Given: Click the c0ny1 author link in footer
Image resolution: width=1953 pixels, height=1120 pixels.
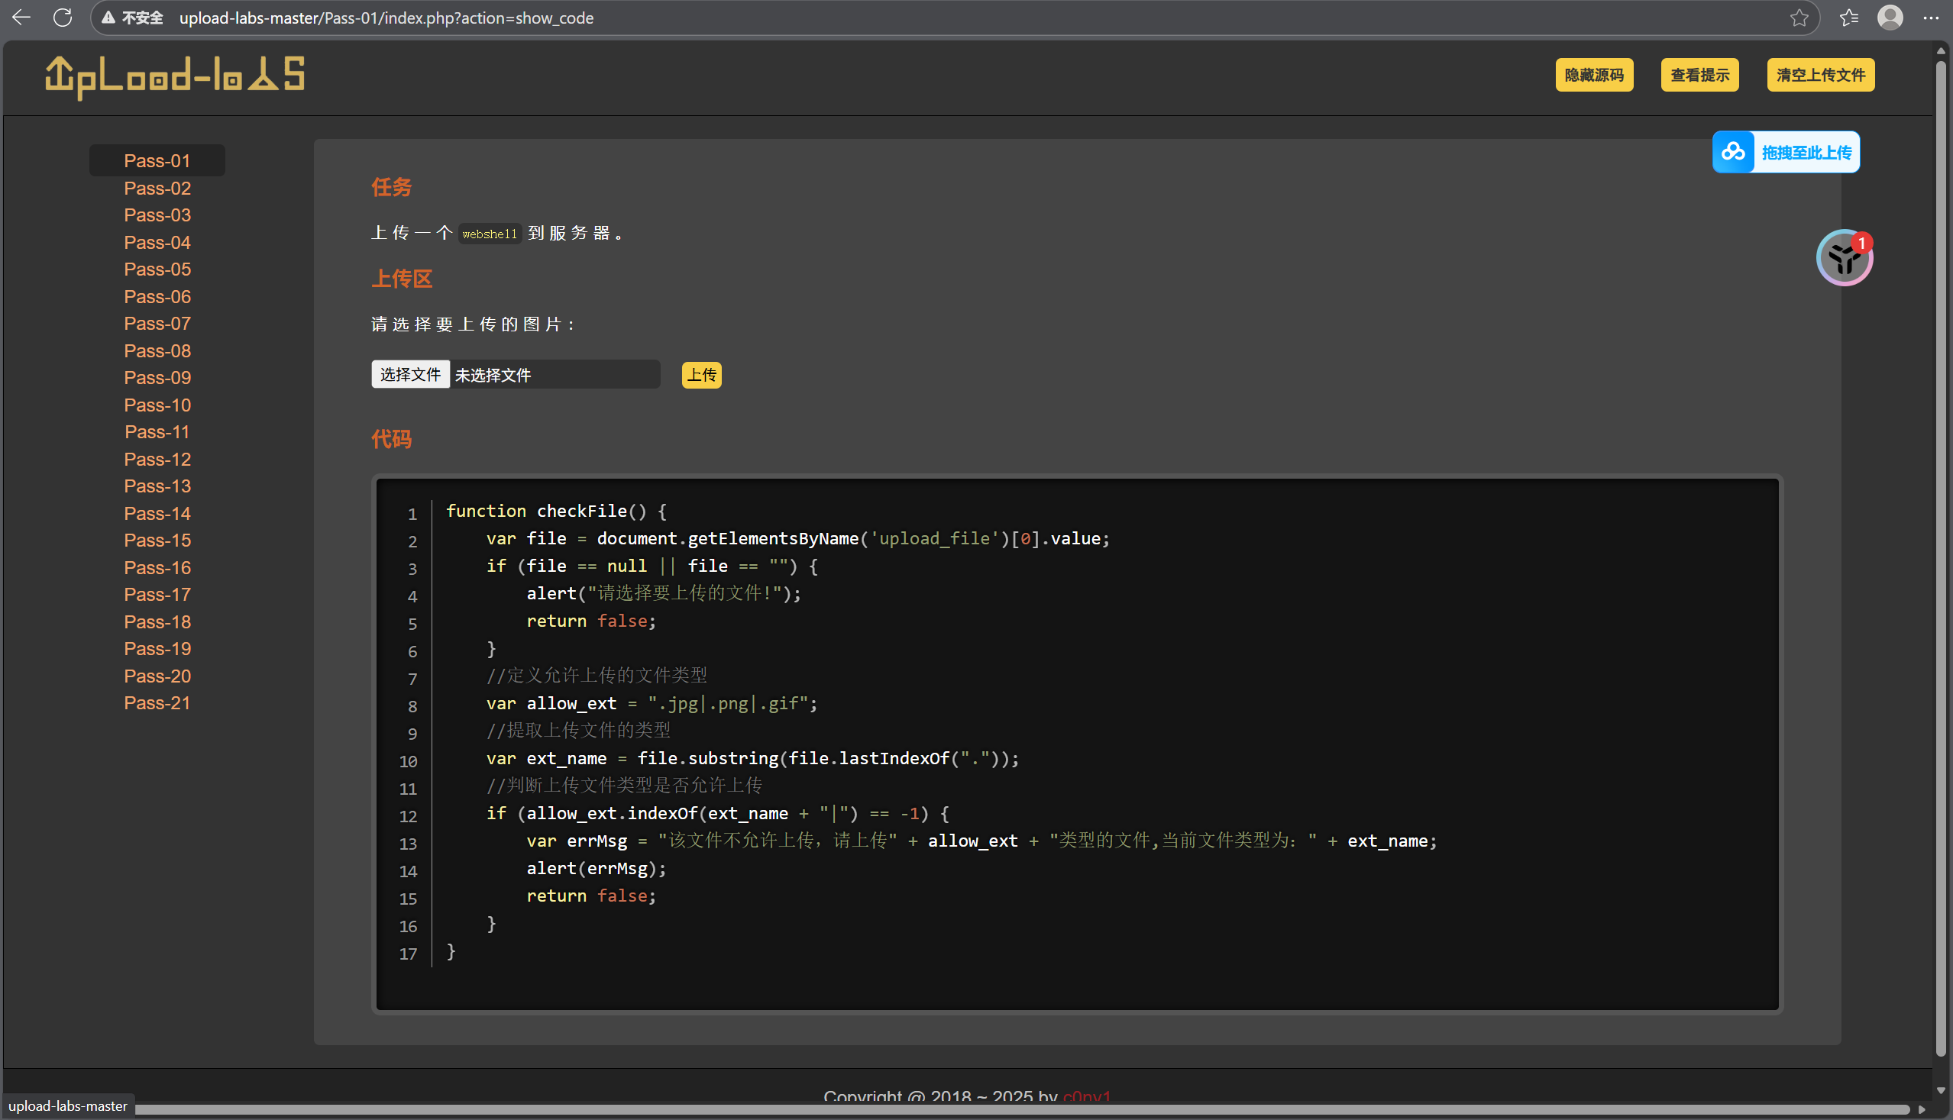Looking at the screenshot, I should [x=1087, y=1097].
